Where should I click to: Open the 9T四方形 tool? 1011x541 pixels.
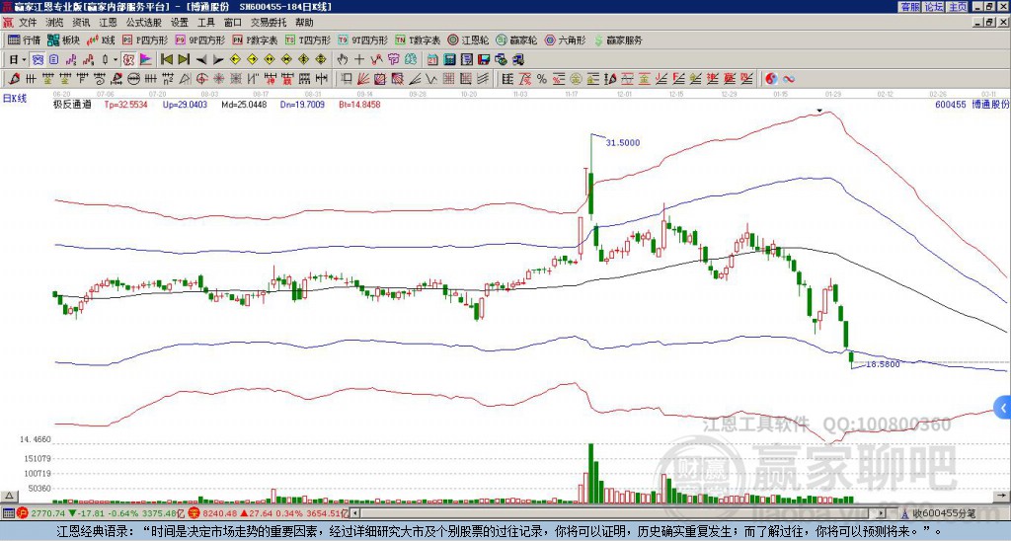click(x=363, y=39)
